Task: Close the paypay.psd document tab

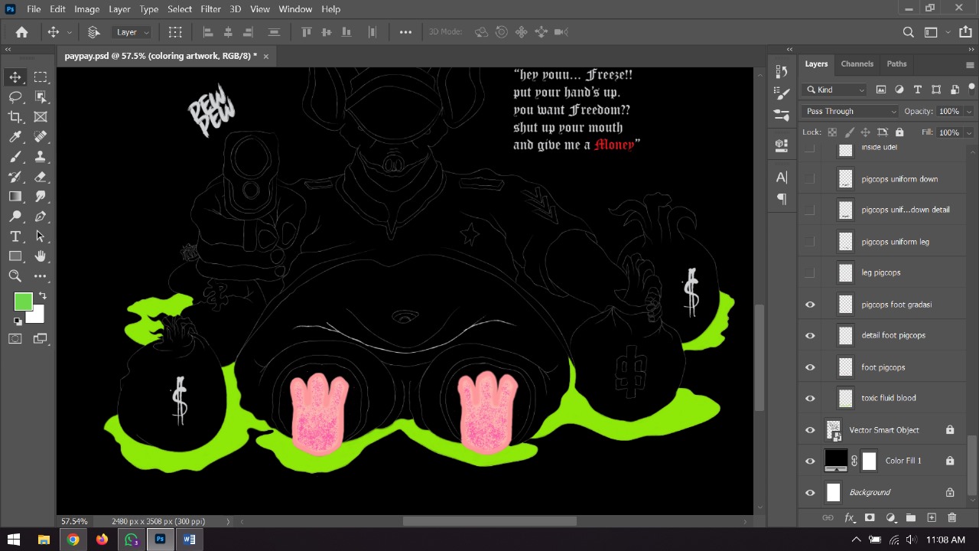Action: click(266, 56)
